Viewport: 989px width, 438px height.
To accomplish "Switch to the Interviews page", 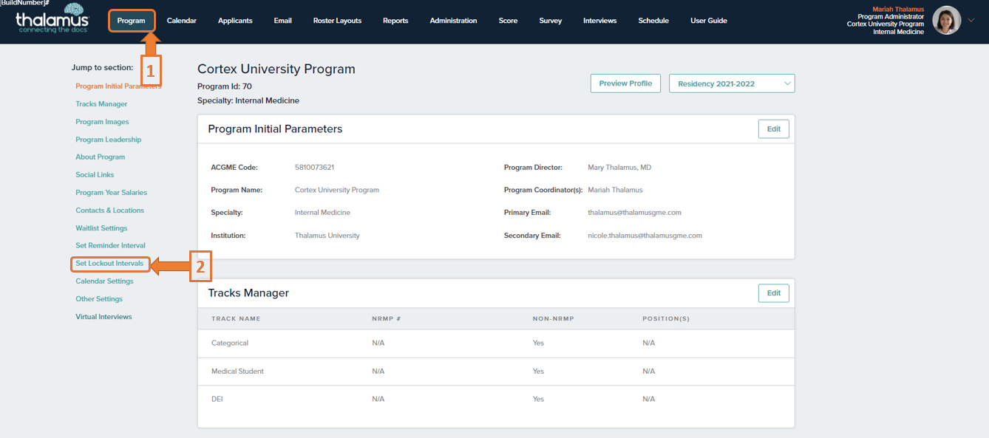I will tap(599, 21).
